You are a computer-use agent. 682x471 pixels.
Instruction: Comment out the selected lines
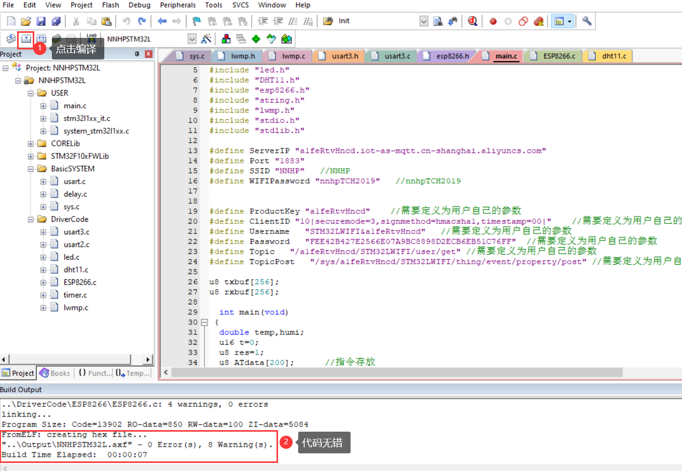[x=293, y=21]
